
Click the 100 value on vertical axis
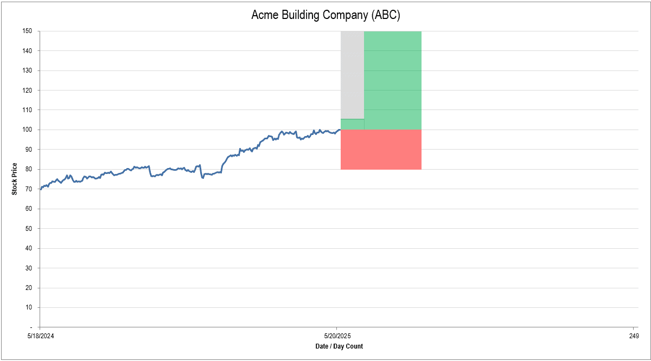(28, 130)
